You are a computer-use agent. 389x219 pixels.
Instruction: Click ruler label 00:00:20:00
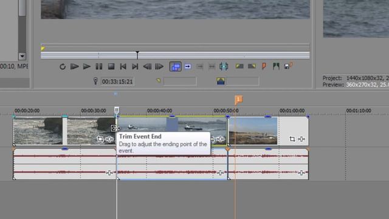click(x=27, y=111)
